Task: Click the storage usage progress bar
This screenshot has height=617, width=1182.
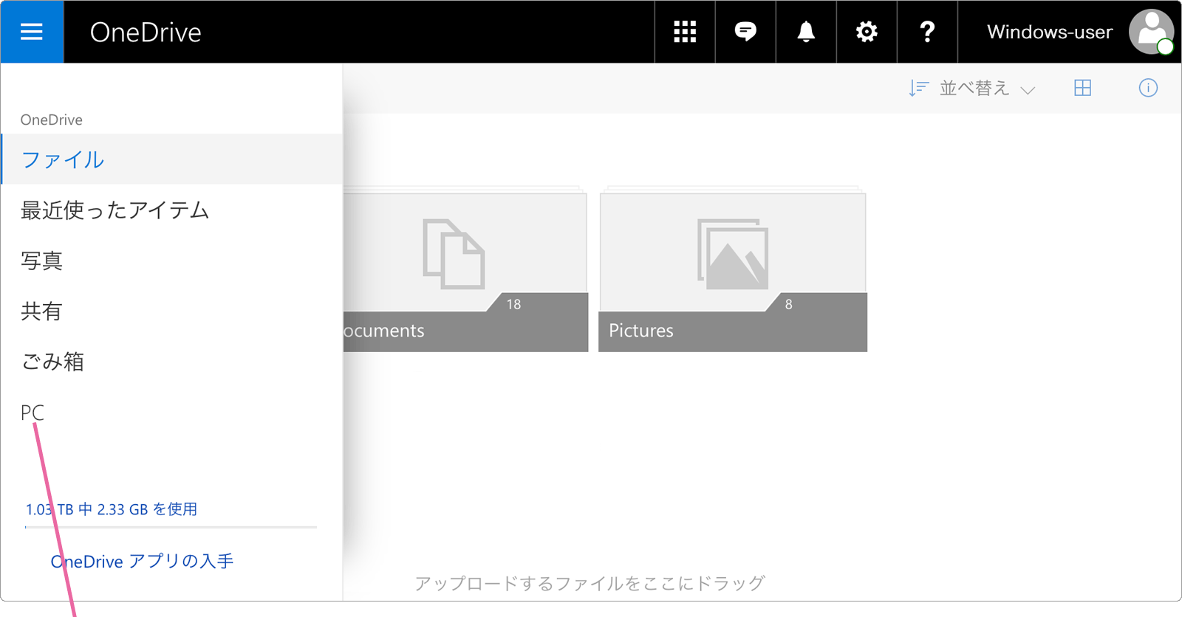Action: pos(171,527)
